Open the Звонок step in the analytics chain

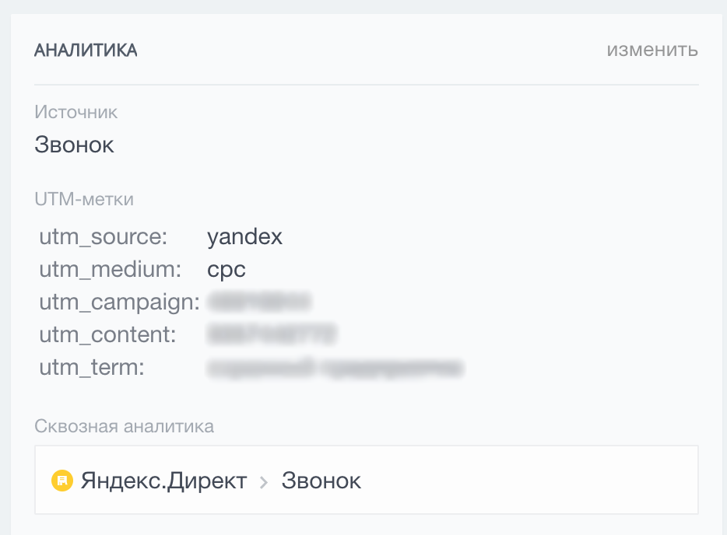pyautogui.click(x=321, y=480)
